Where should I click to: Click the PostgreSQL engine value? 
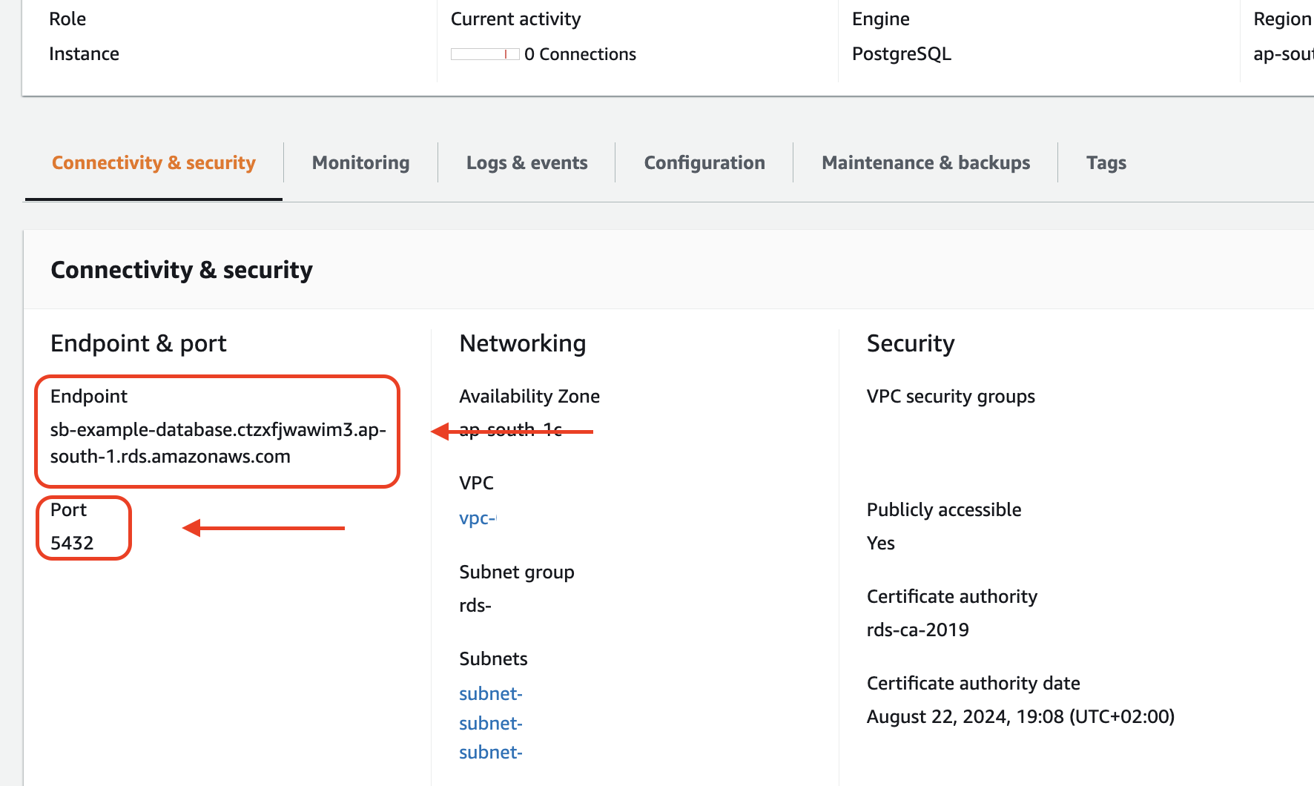click(x=901, y=54)
